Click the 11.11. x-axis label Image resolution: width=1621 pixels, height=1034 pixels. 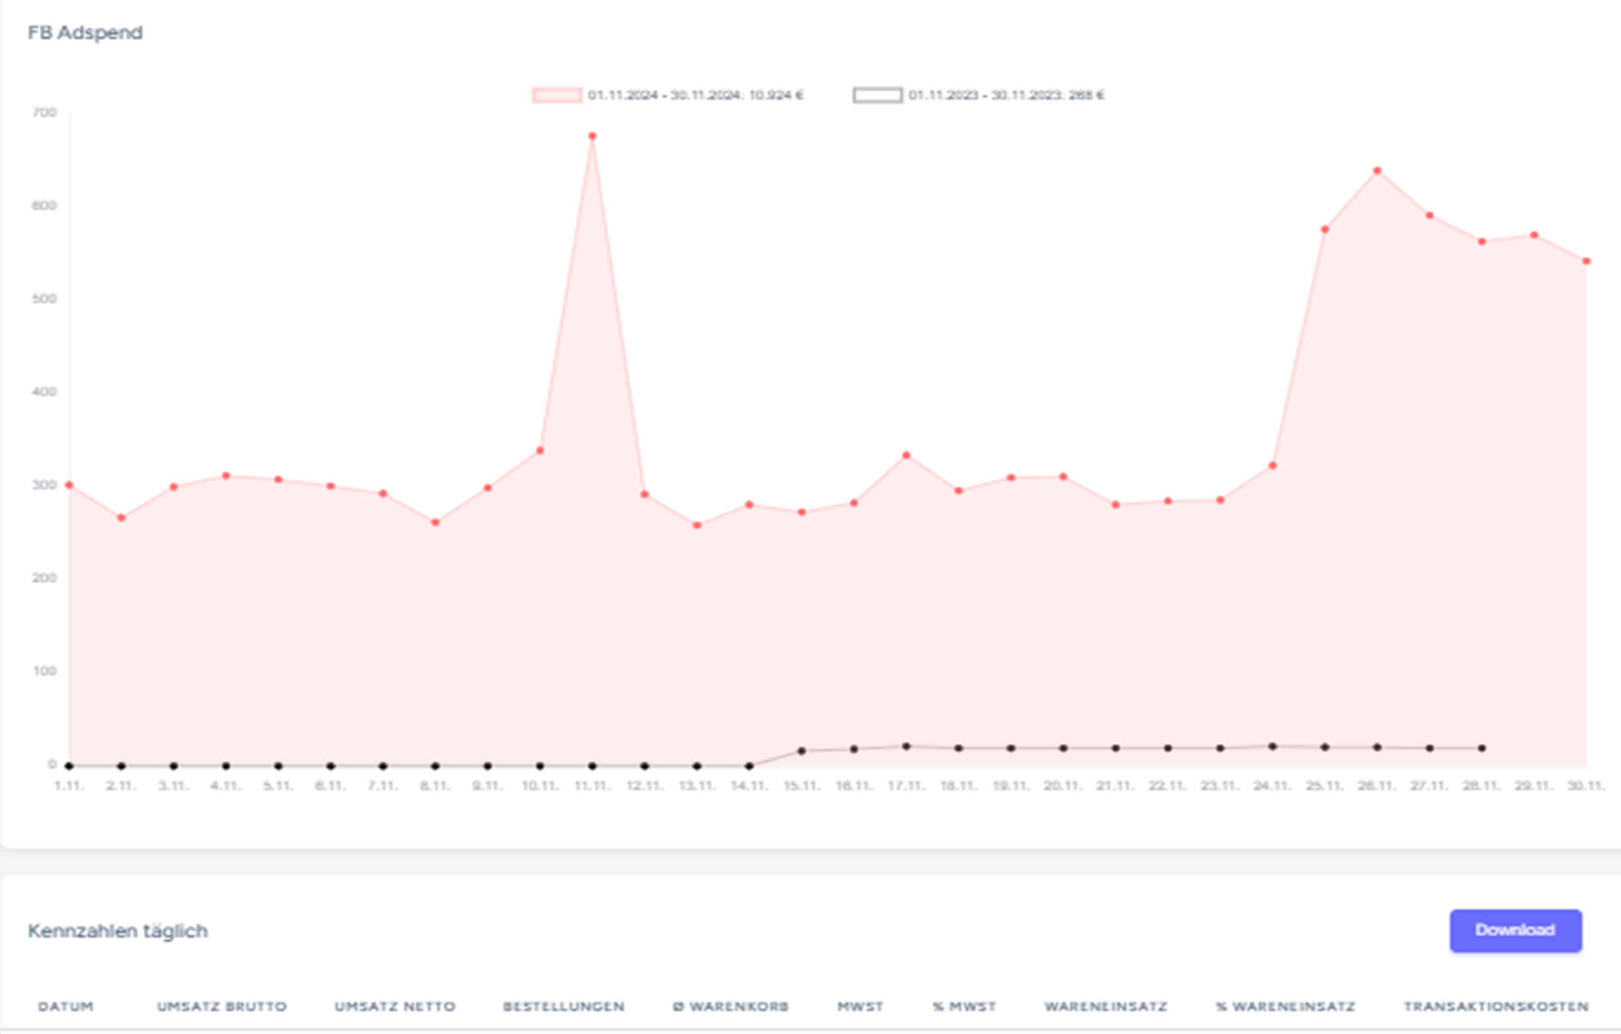[592, 785]
